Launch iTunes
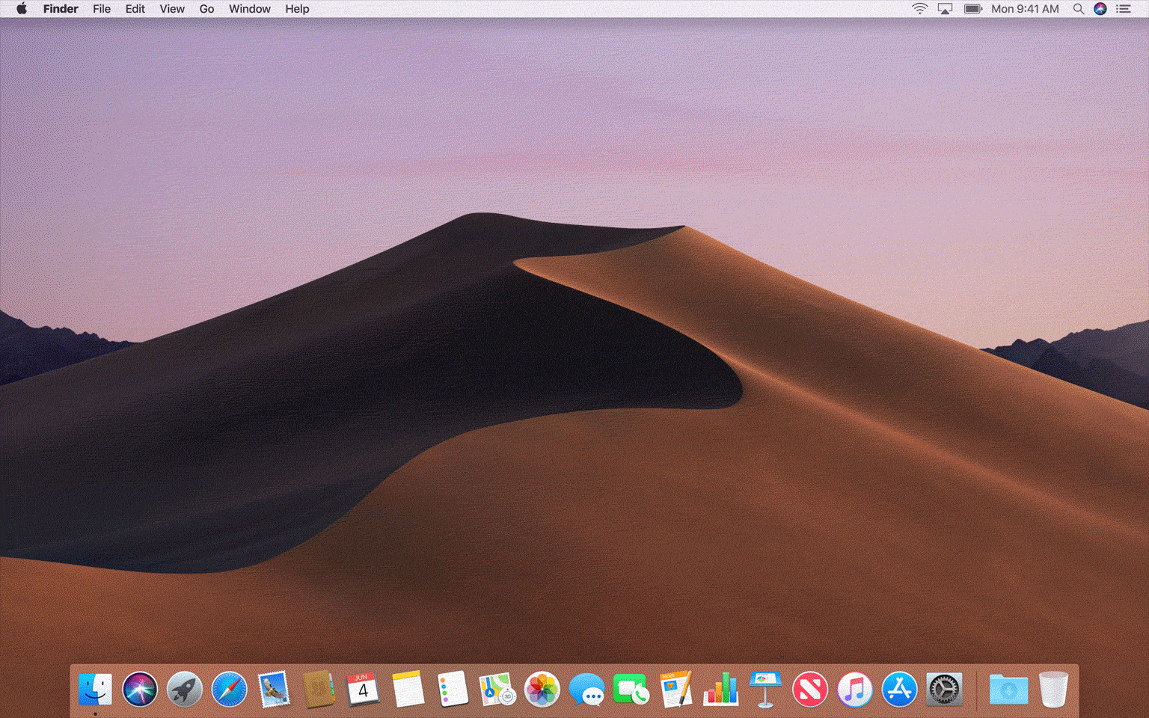 (x=854, y=690)
